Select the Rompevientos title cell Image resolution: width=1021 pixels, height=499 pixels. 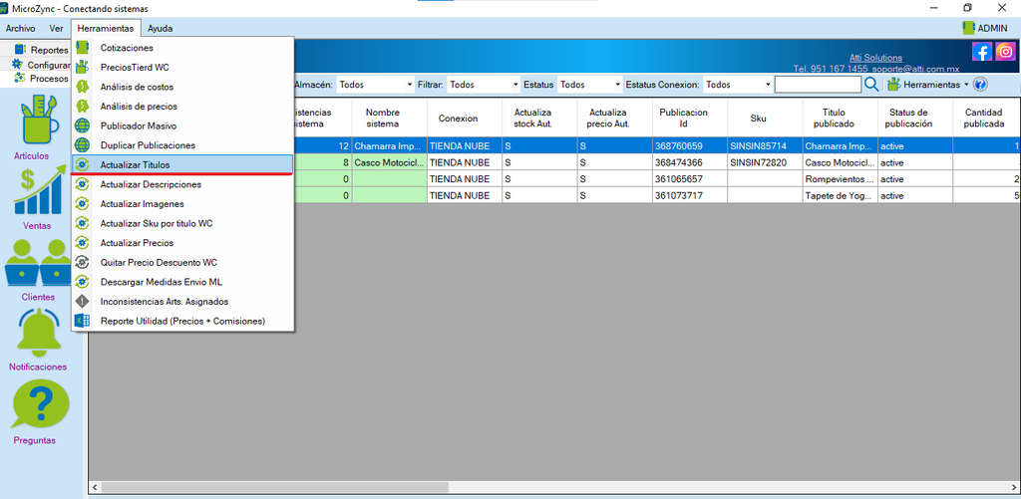(840, 178)
